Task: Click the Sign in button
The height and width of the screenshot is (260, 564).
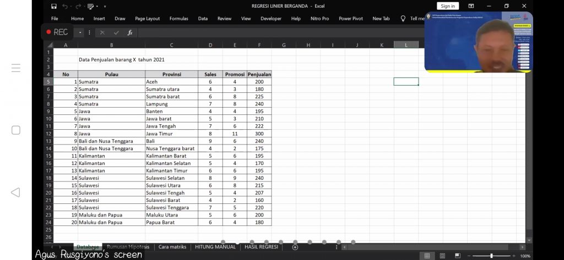Action: 448,6
